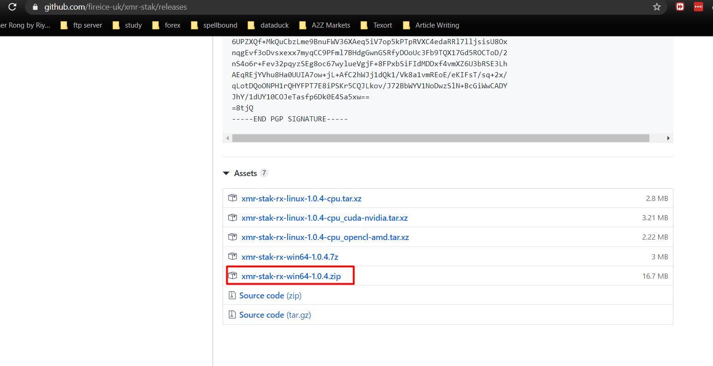Screen dimensions: 713x366
Task: Open the red double-arrow extension icon
Action: point(680,6)
